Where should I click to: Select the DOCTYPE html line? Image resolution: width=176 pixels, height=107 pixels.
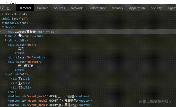pos(14,14)
